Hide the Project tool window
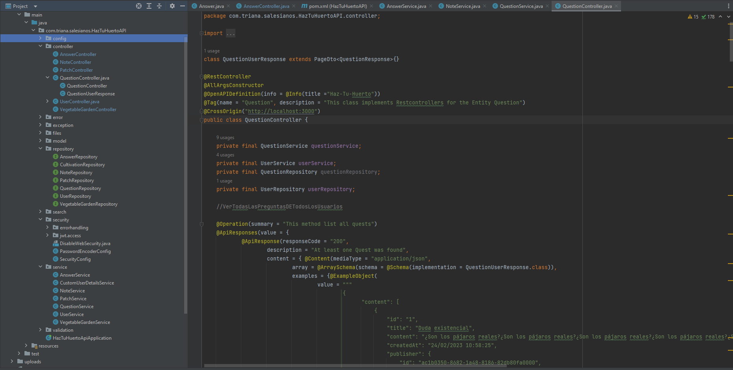The width and height of the screenshot is (733, 370). click(183, 6)
